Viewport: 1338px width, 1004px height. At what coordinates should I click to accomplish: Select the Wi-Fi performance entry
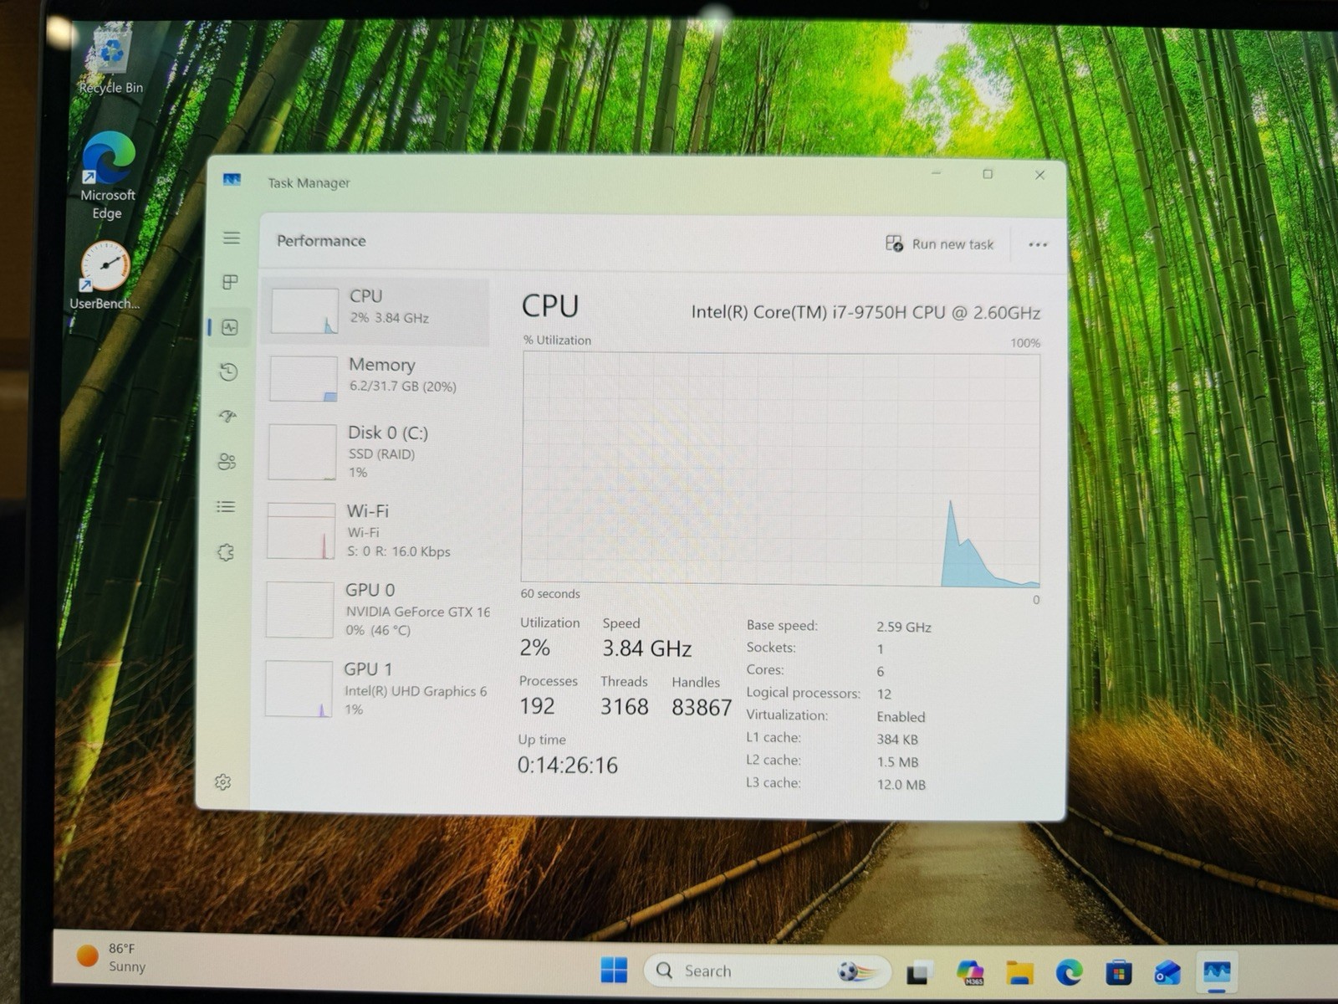pyautogui.click(x=375, y=530)
